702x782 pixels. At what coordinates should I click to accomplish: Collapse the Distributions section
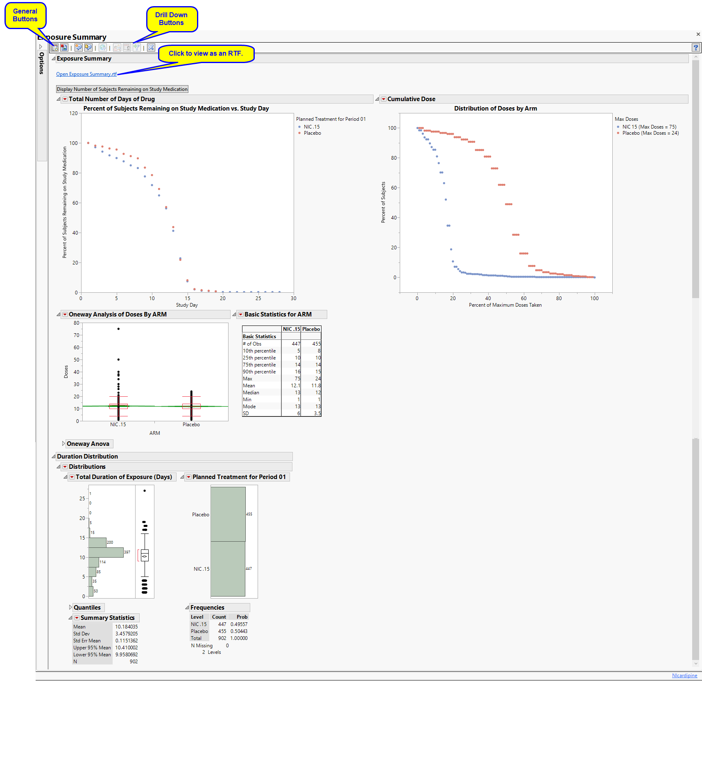pos(59,467)
